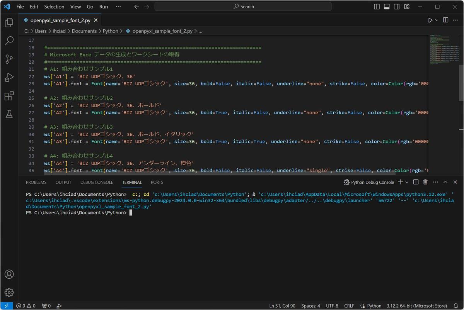Open the View menu
The width and height of the screenshot is (464, 310).
coord(75,7)
